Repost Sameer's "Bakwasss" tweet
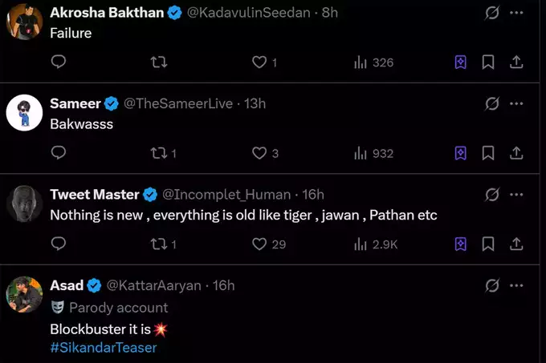 (158, 152)
